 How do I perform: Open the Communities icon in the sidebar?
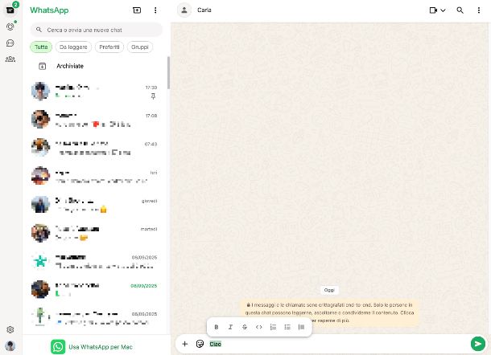tap(10, 59)
